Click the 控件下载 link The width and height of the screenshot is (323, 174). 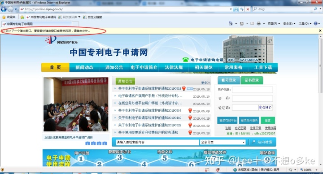pos(255,128)
